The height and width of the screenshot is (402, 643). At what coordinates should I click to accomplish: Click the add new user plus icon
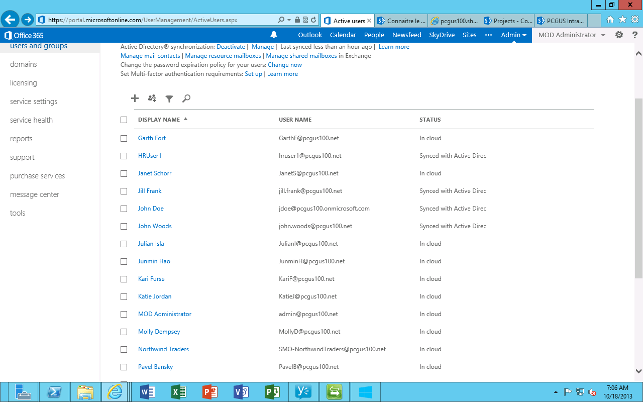(135, 98)
